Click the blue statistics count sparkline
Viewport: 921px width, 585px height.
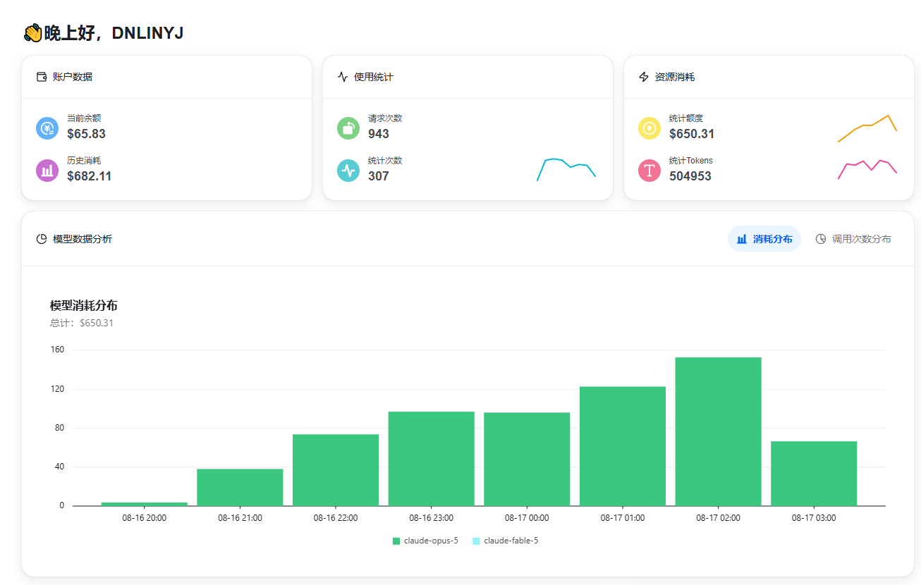click(566, 169)
